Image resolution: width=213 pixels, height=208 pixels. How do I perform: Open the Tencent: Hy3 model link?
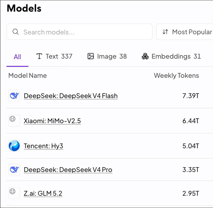[x=44, y=146]
